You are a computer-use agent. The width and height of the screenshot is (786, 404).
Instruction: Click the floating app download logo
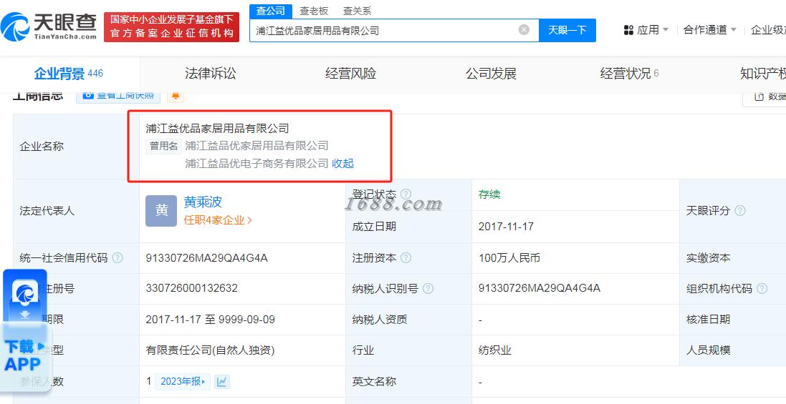[25, 293]
